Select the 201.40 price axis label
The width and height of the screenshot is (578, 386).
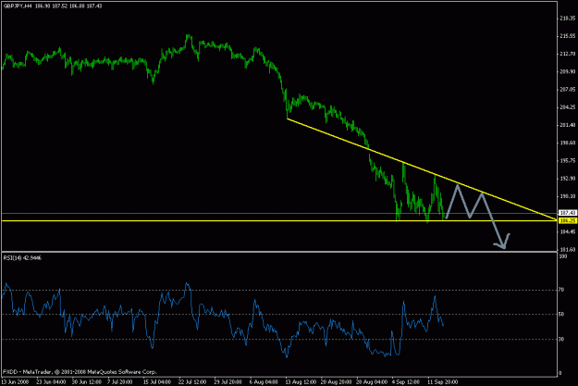click(567, 125)
